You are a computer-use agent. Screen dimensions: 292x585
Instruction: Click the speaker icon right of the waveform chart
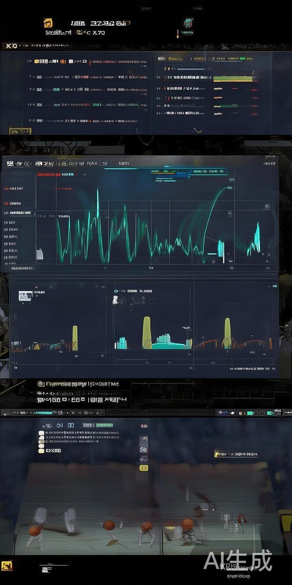(x=267, y=207)
